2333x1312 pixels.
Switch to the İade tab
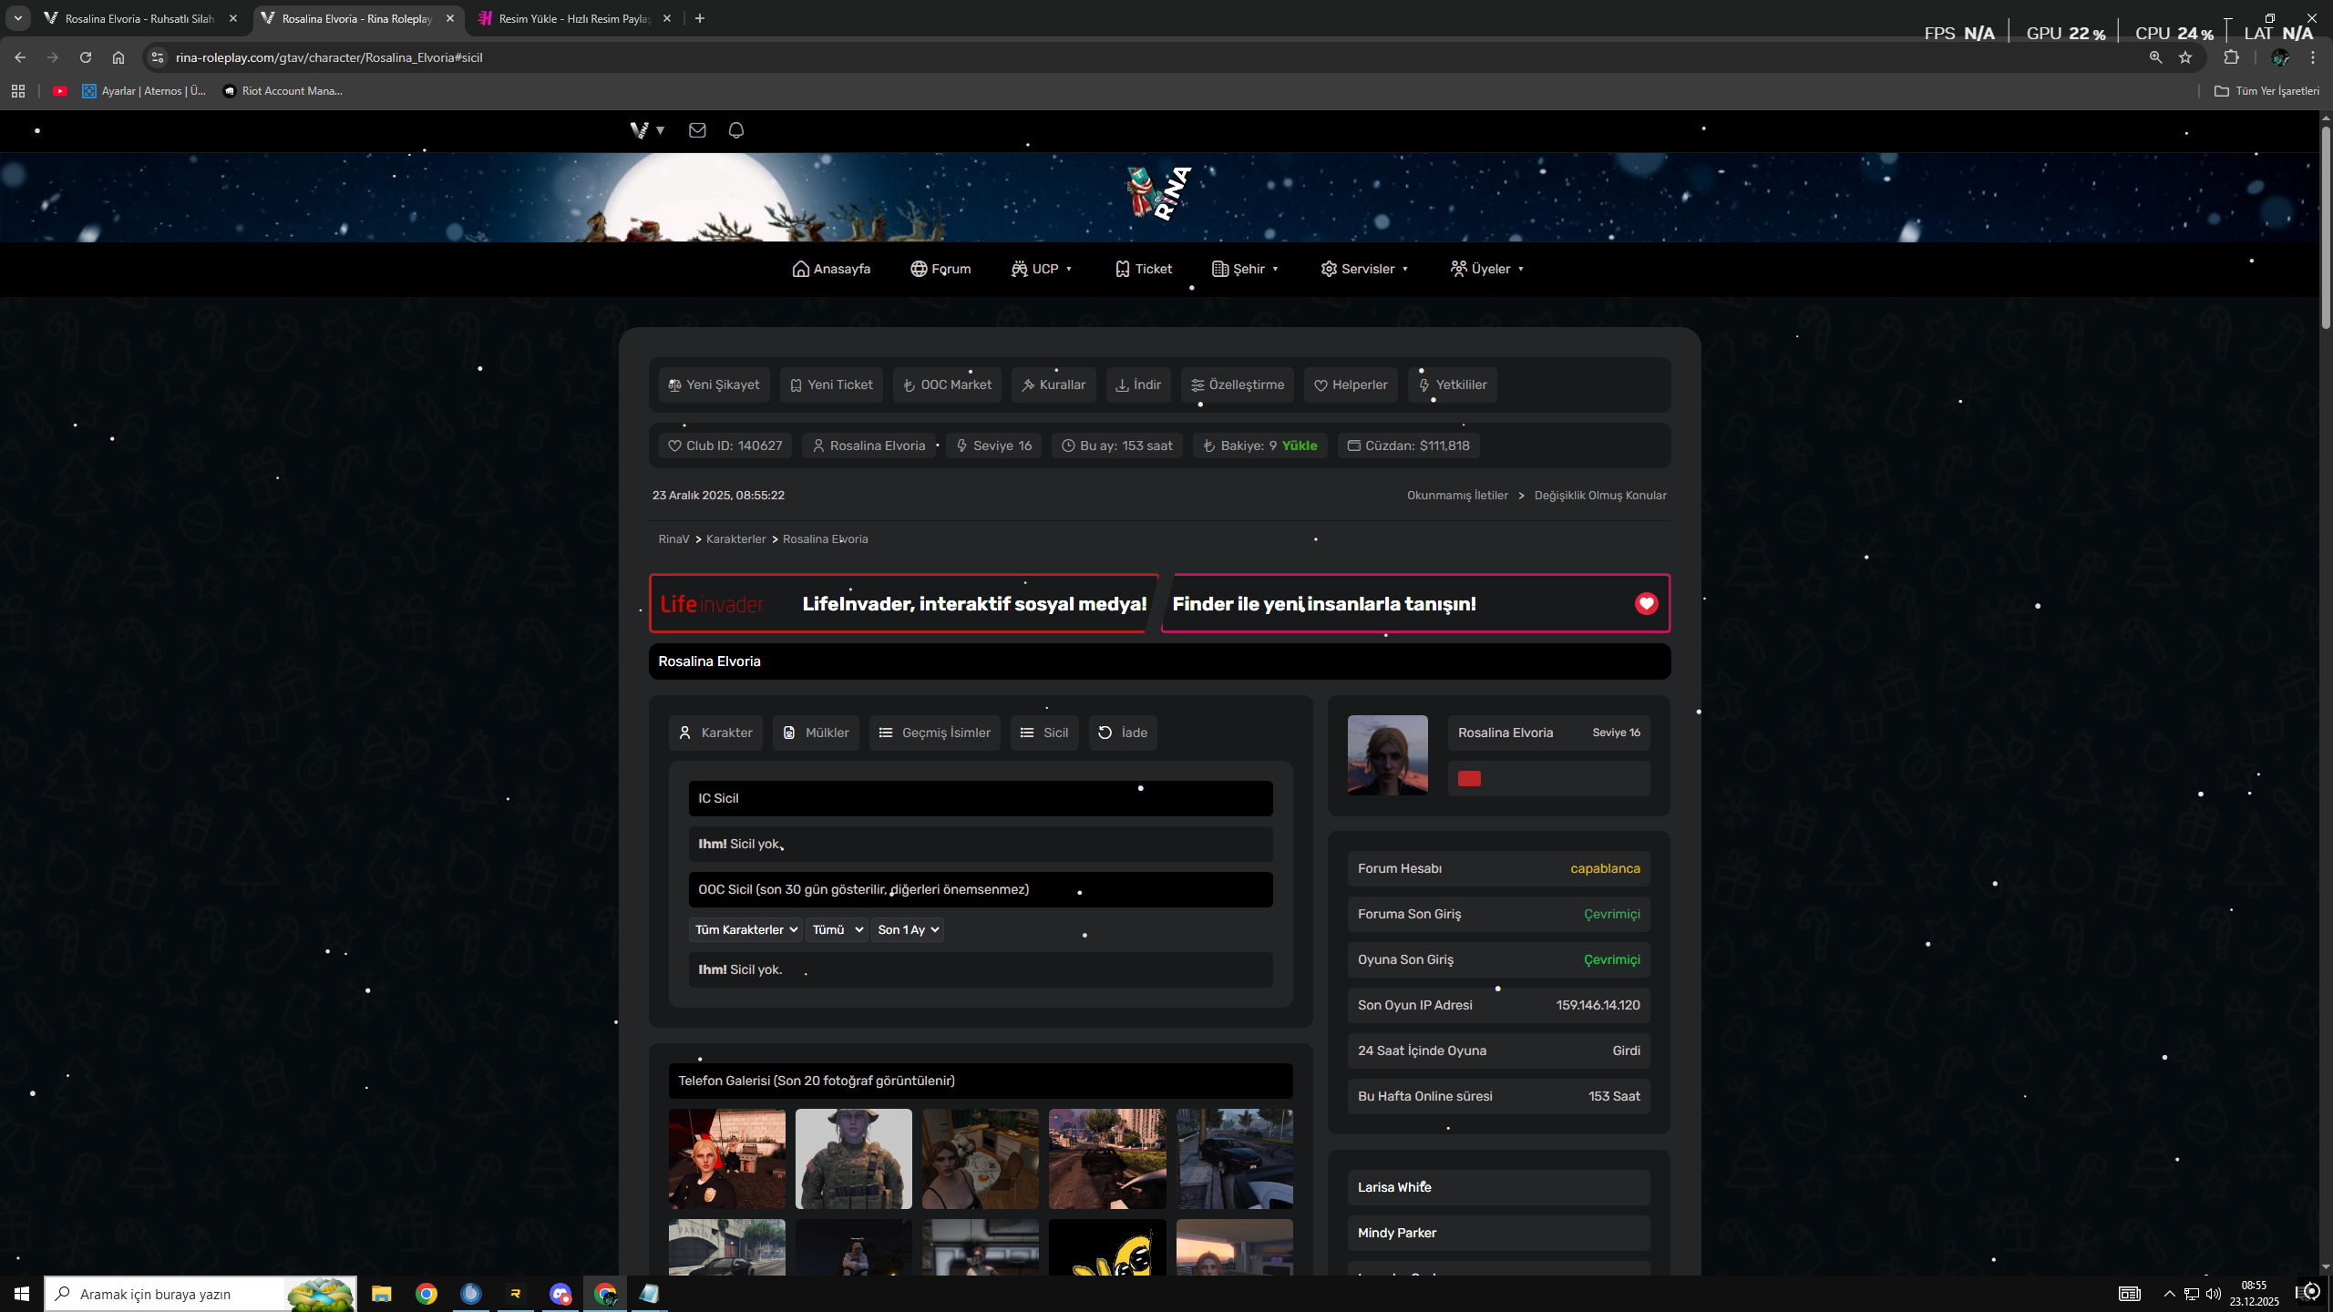tap(1123, 733)
